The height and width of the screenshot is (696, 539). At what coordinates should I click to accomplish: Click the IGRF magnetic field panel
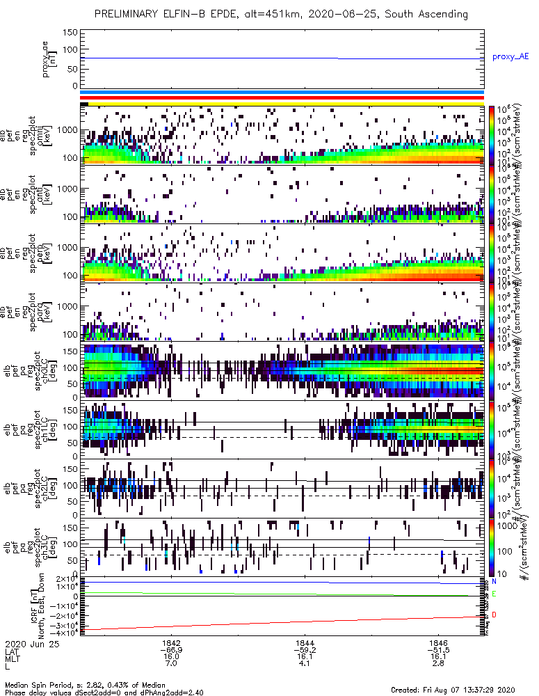coord(282,606)
